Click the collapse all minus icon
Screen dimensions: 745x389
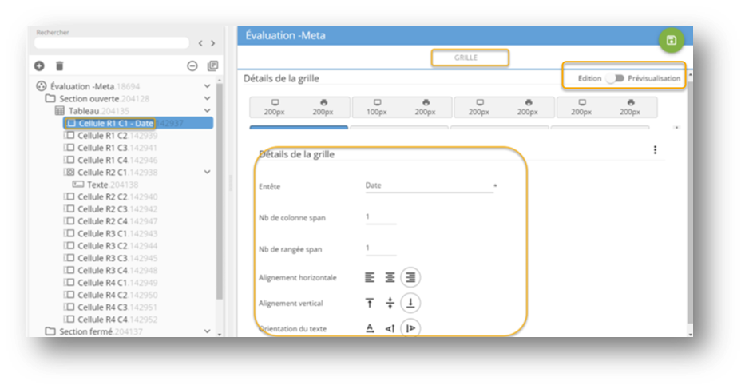(x=192, y=66)
